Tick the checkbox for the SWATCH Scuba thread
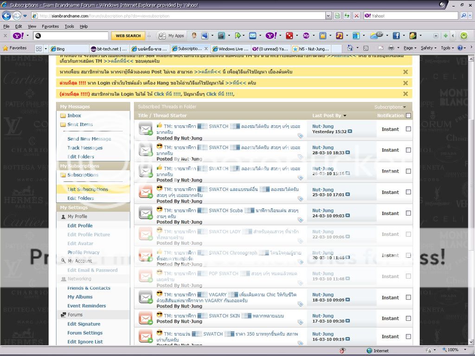Screen dimensions: 475x356 tap(408, 213)
